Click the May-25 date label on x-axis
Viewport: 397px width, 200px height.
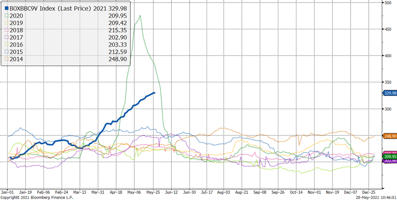click(153, 191)
